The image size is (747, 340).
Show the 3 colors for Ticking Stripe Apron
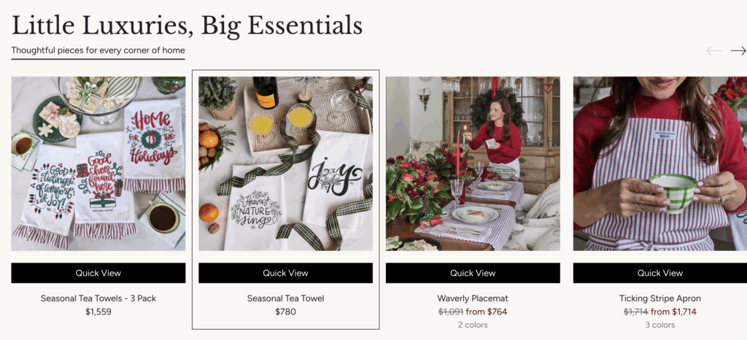(659, 325)
